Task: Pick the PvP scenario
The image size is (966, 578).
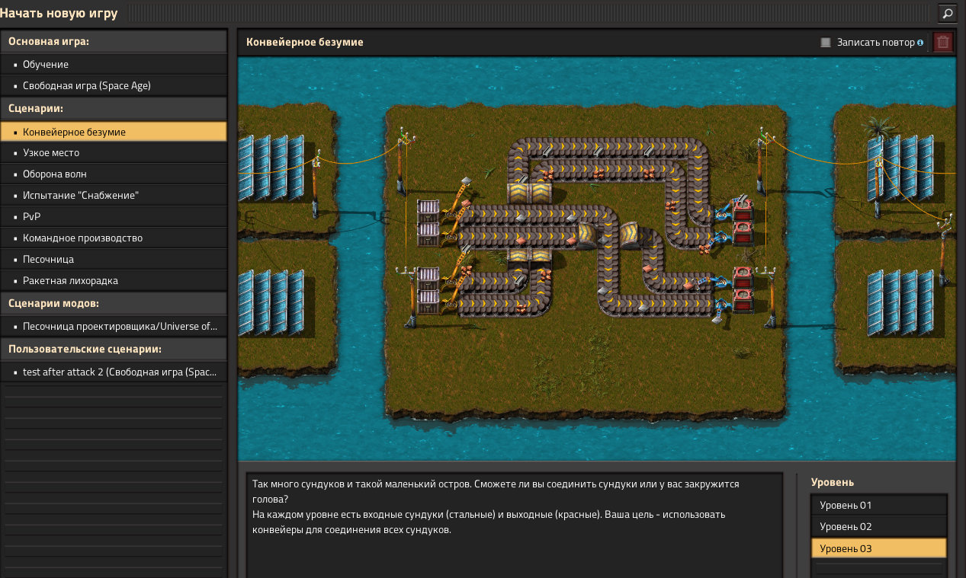Action: point(114,217)
